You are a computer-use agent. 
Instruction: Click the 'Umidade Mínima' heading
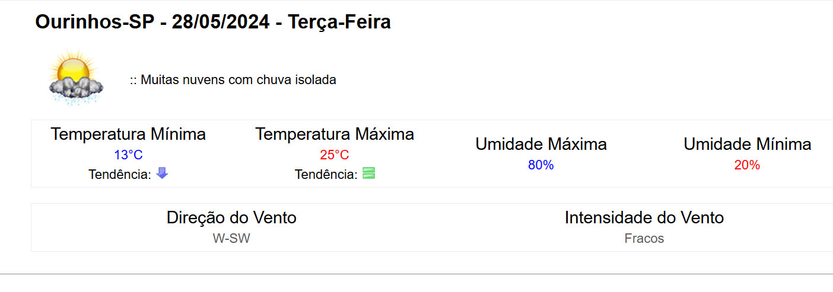[747, 144]
